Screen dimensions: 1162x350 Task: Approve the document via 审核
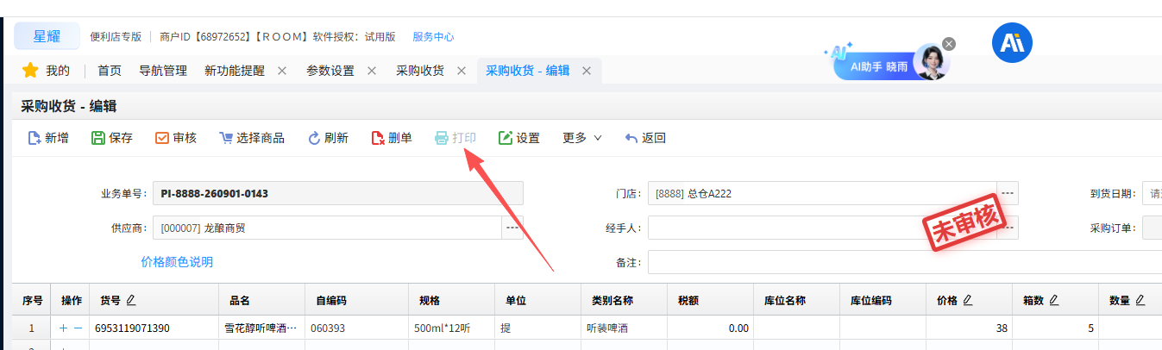176,138
